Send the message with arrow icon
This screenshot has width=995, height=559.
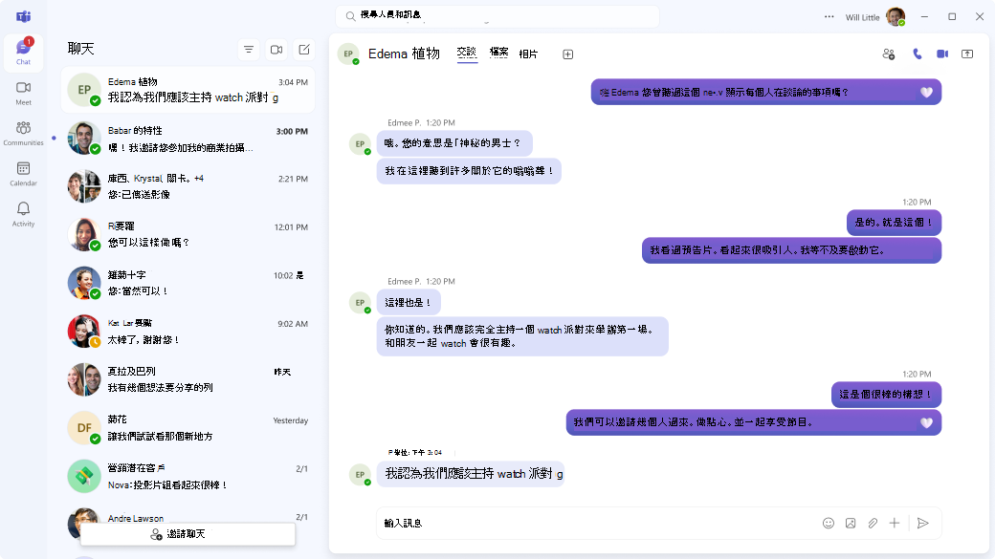pyautogui.click(x=922, y=523)
